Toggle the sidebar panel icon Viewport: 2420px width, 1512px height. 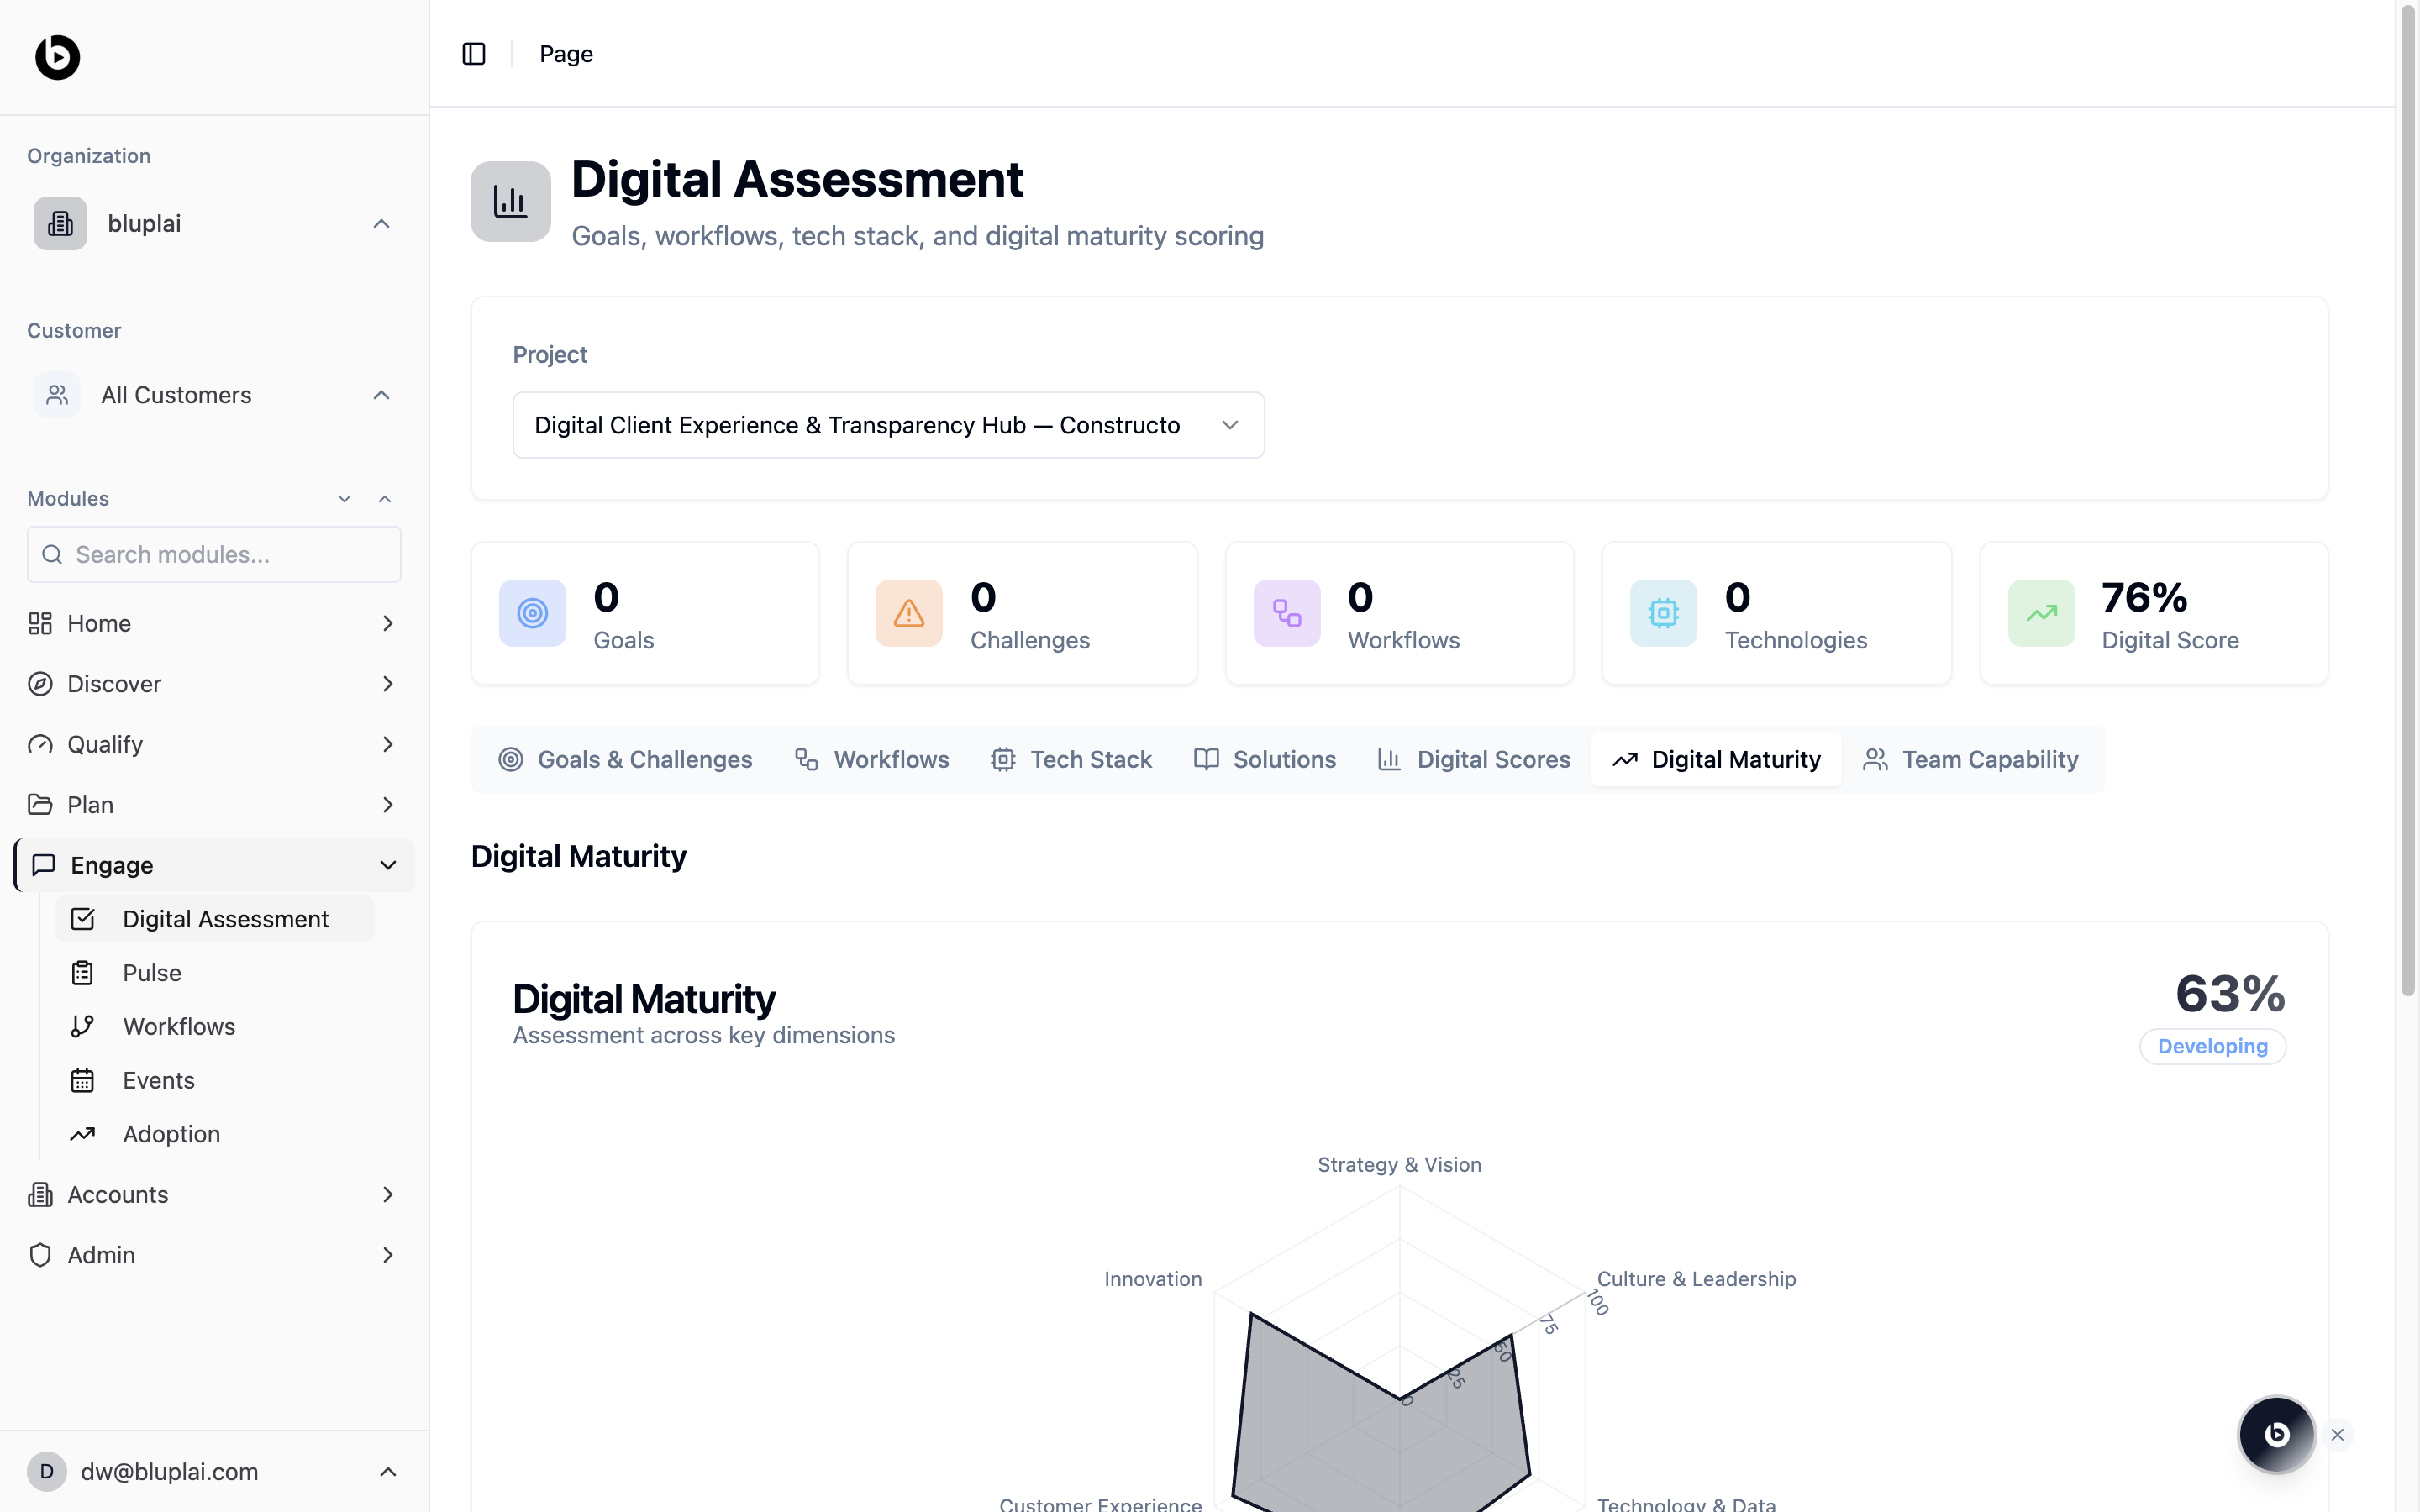[x=473, y=54]
